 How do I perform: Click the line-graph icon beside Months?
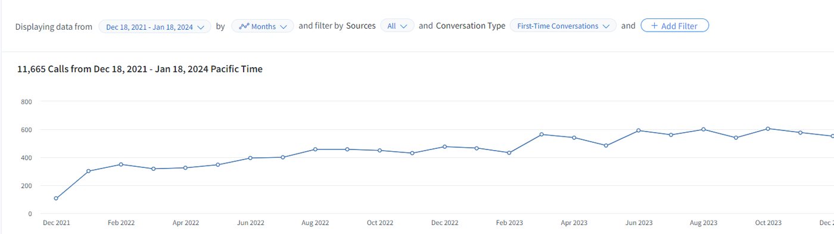click(x=244, y=26)
